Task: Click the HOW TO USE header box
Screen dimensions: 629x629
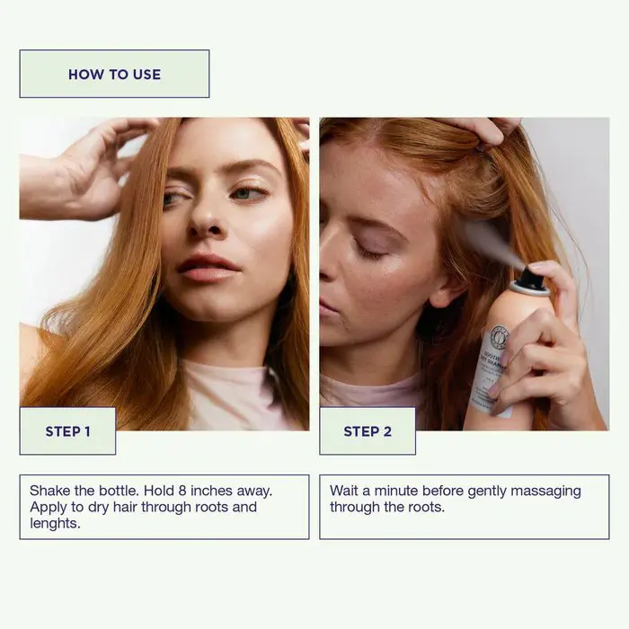Action: coord(114,74)
